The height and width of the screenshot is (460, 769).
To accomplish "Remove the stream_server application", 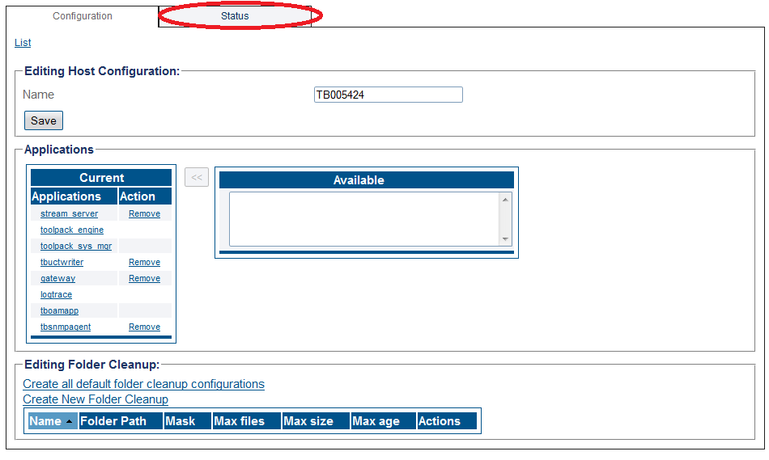I will [x=144, y=213].
